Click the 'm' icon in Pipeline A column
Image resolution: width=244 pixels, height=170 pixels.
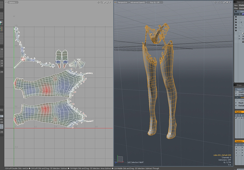pos(242,118)
